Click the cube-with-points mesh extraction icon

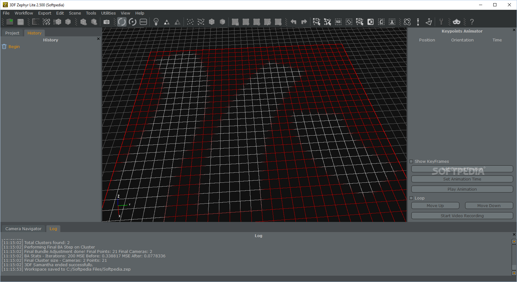(x=57, y=22)
